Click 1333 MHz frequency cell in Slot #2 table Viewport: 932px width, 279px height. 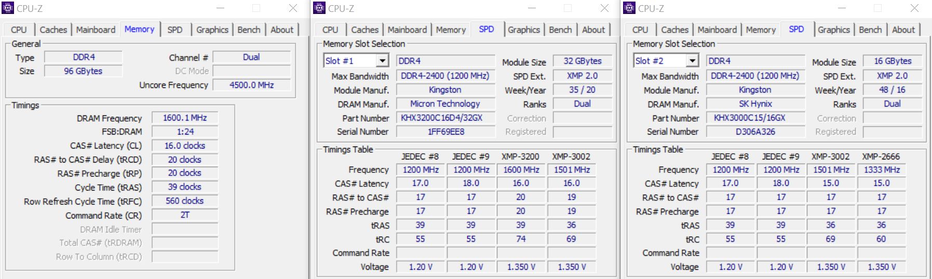(x=882, y=170)
